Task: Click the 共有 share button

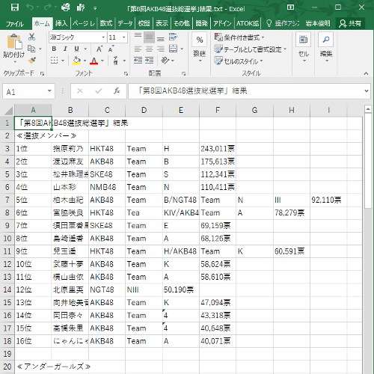Action: [x=350, y=23]
